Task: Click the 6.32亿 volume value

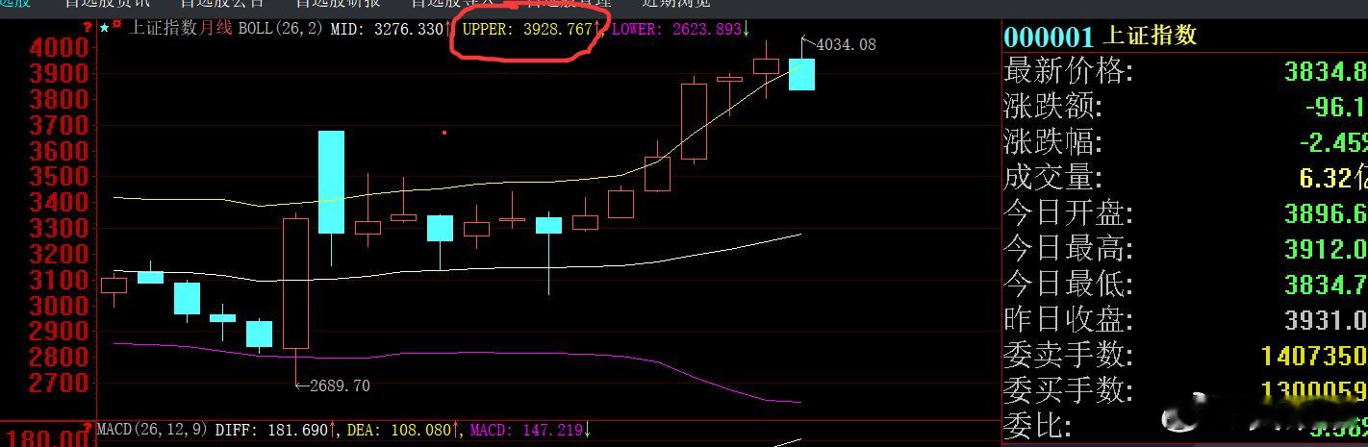Action: click(x=1332, y=179)
